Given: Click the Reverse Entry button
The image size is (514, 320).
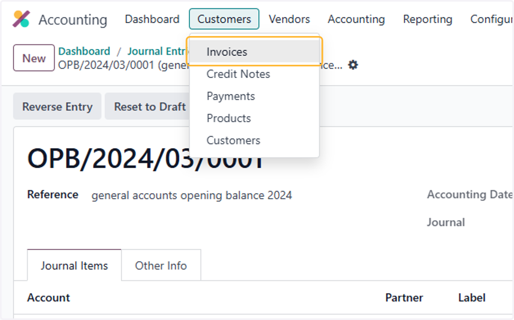Looking at the screenshot, I should click(x=57, y=106).
